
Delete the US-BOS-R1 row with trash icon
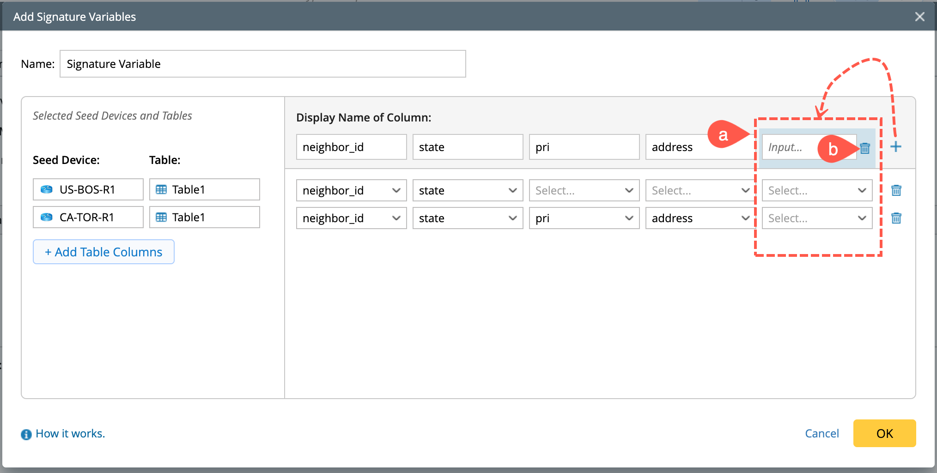[896, 190]
